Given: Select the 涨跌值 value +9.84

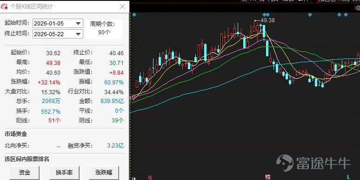Looking at the screenshot, I should point(116,72).
